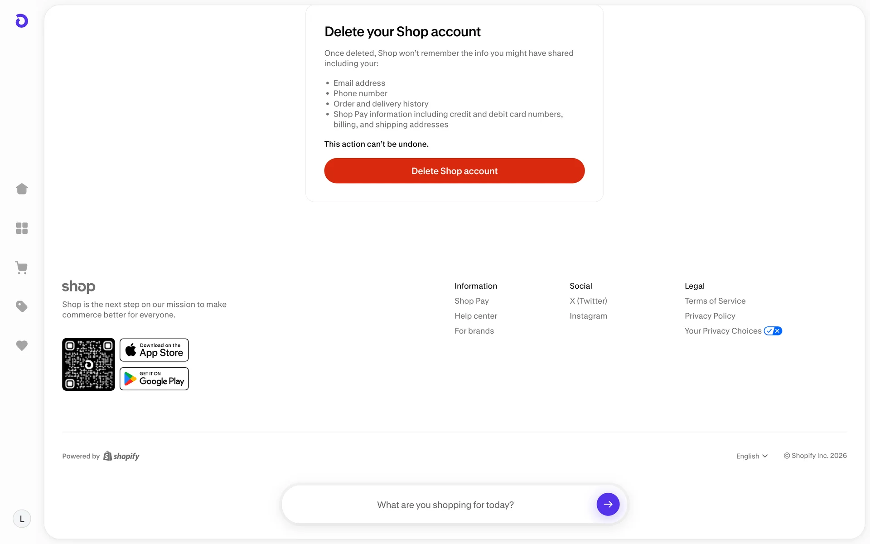Click the Privacy Choices toggle icon

point(773,331)
